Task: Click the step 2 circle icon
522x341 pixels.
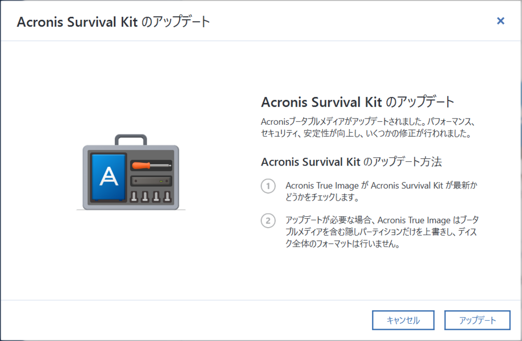Action: 268,220
